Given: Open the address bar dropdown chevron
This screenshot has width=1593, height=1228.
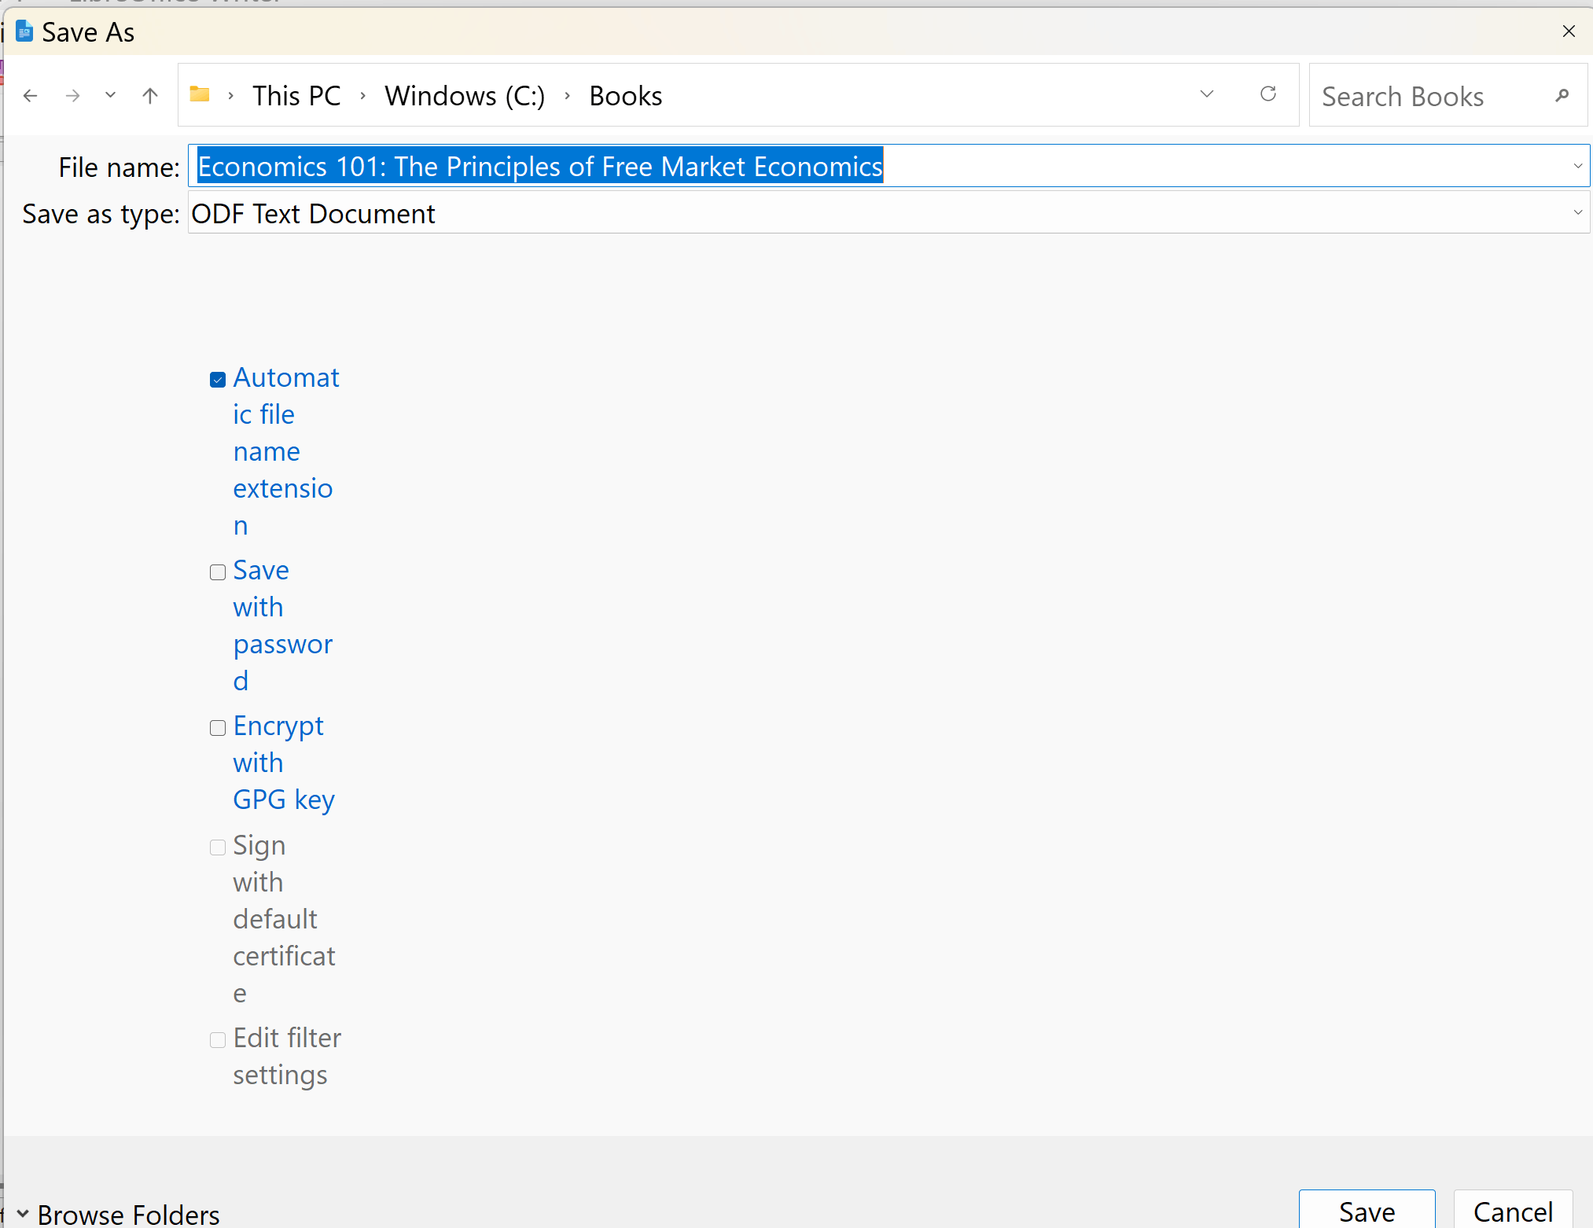Looking at the screenshot, I should pos(1206,94).
